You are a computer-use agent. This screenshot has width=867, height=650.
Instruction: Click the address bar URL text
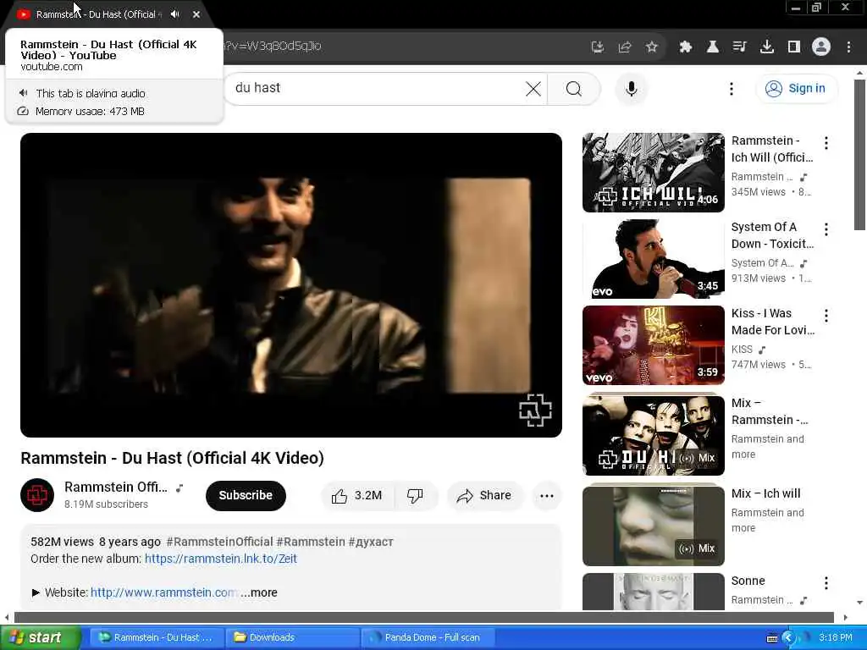click(x=272, y=47)
